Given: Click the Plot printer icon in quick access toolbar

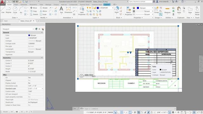Looking at the screenshot, I should (27, 2).
